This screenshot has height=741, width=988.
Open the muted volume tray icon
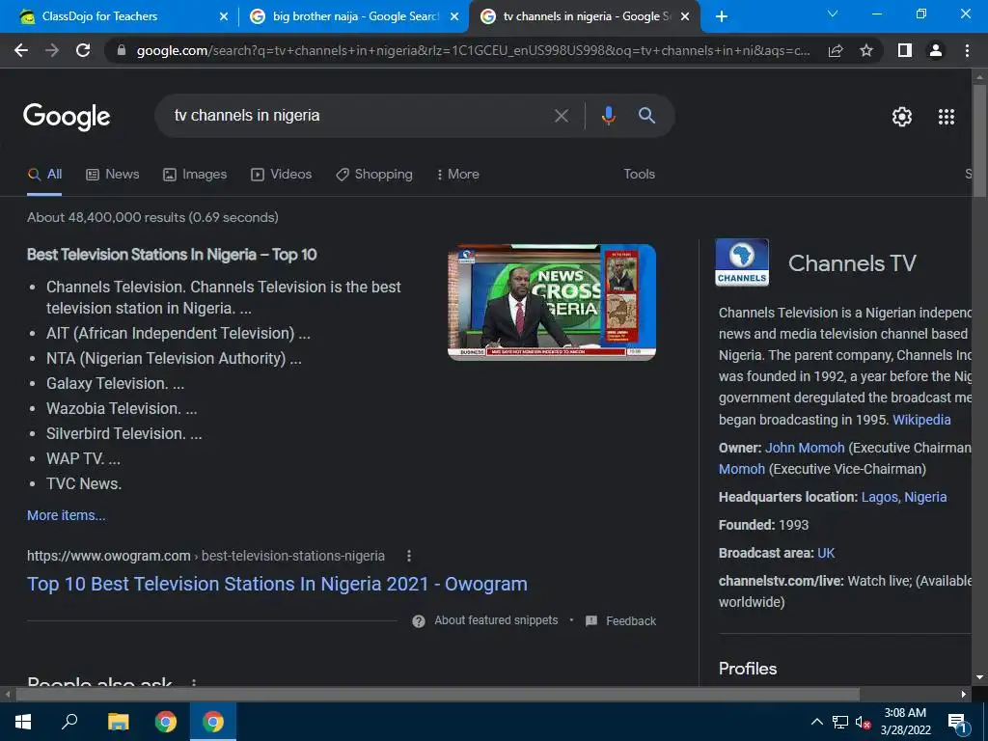(863, 722)
